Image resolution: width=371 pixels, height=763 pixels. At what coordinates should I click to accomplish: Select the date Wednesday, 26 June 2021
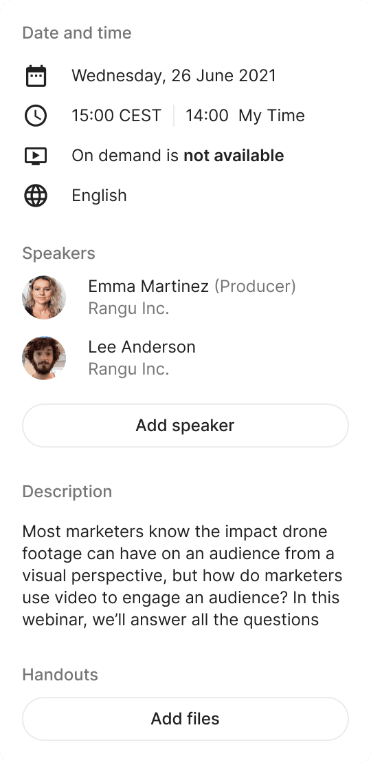(x=174, y=76)
